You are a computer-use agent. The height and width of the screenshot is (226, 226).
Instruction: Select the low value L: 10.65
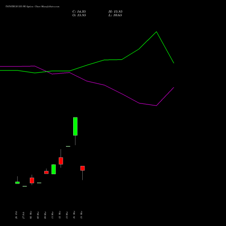[x=115, y=15]
